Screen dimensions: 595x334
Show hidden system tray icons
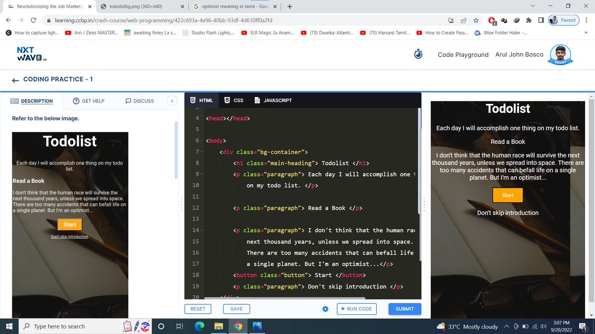click(x=507, y=327)
